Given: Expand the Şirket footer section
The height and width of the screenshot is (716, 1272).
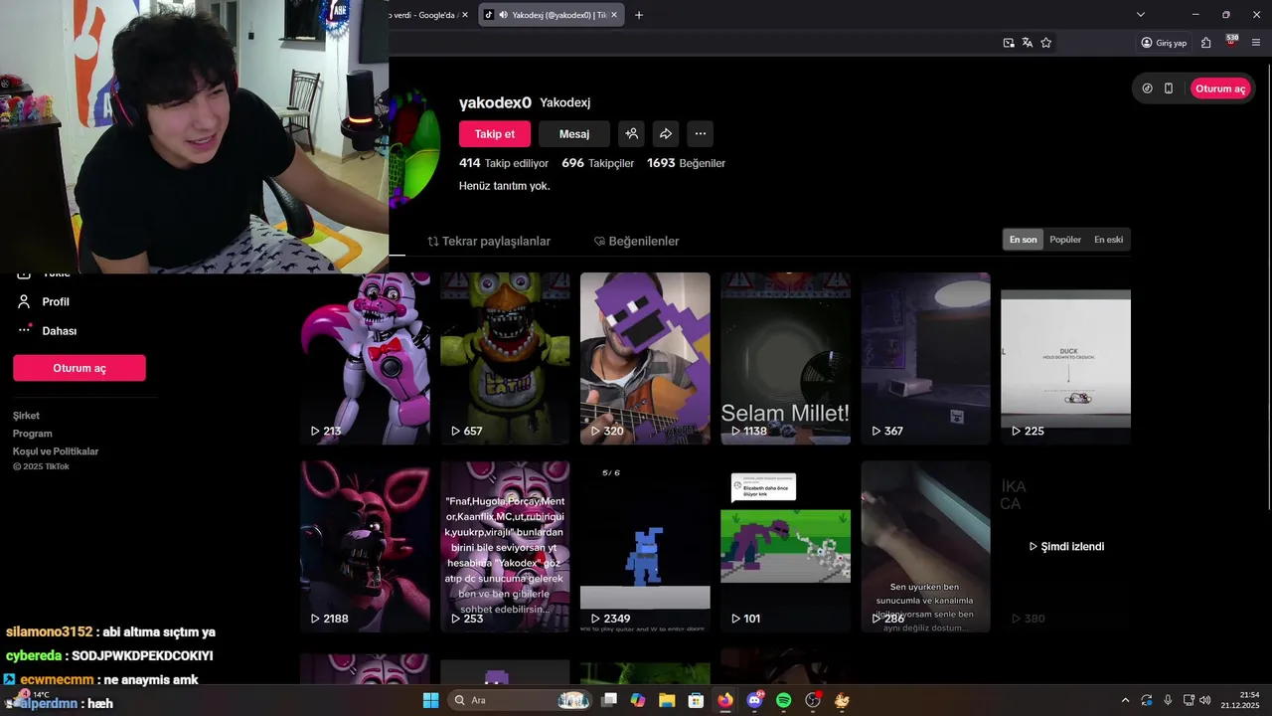Looking at the screenshot, I should point(27,416).
